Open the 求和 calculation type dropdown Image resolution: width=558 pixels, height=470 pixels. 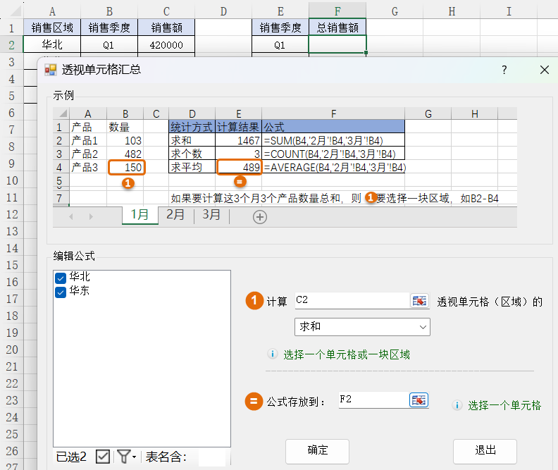pos(362,327)
